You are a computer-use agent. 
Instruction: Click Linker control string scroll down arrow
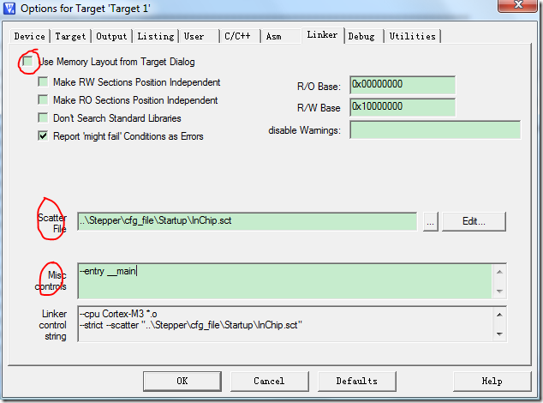pyautogui.click(x=499, y=334)
